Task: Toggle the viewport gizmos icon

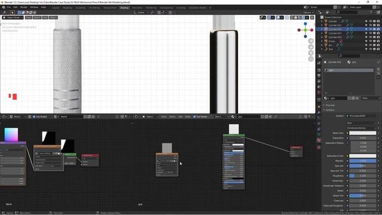Action: pos(269,17)
